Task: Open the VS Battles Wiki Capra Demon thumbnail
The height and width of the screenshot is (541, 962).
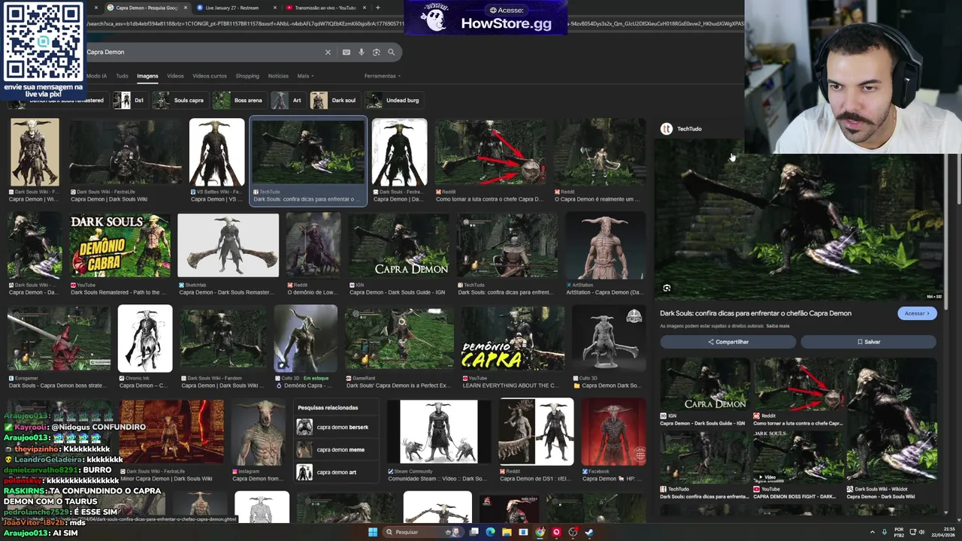Action: pyautogui.click(x=217, y=152)
